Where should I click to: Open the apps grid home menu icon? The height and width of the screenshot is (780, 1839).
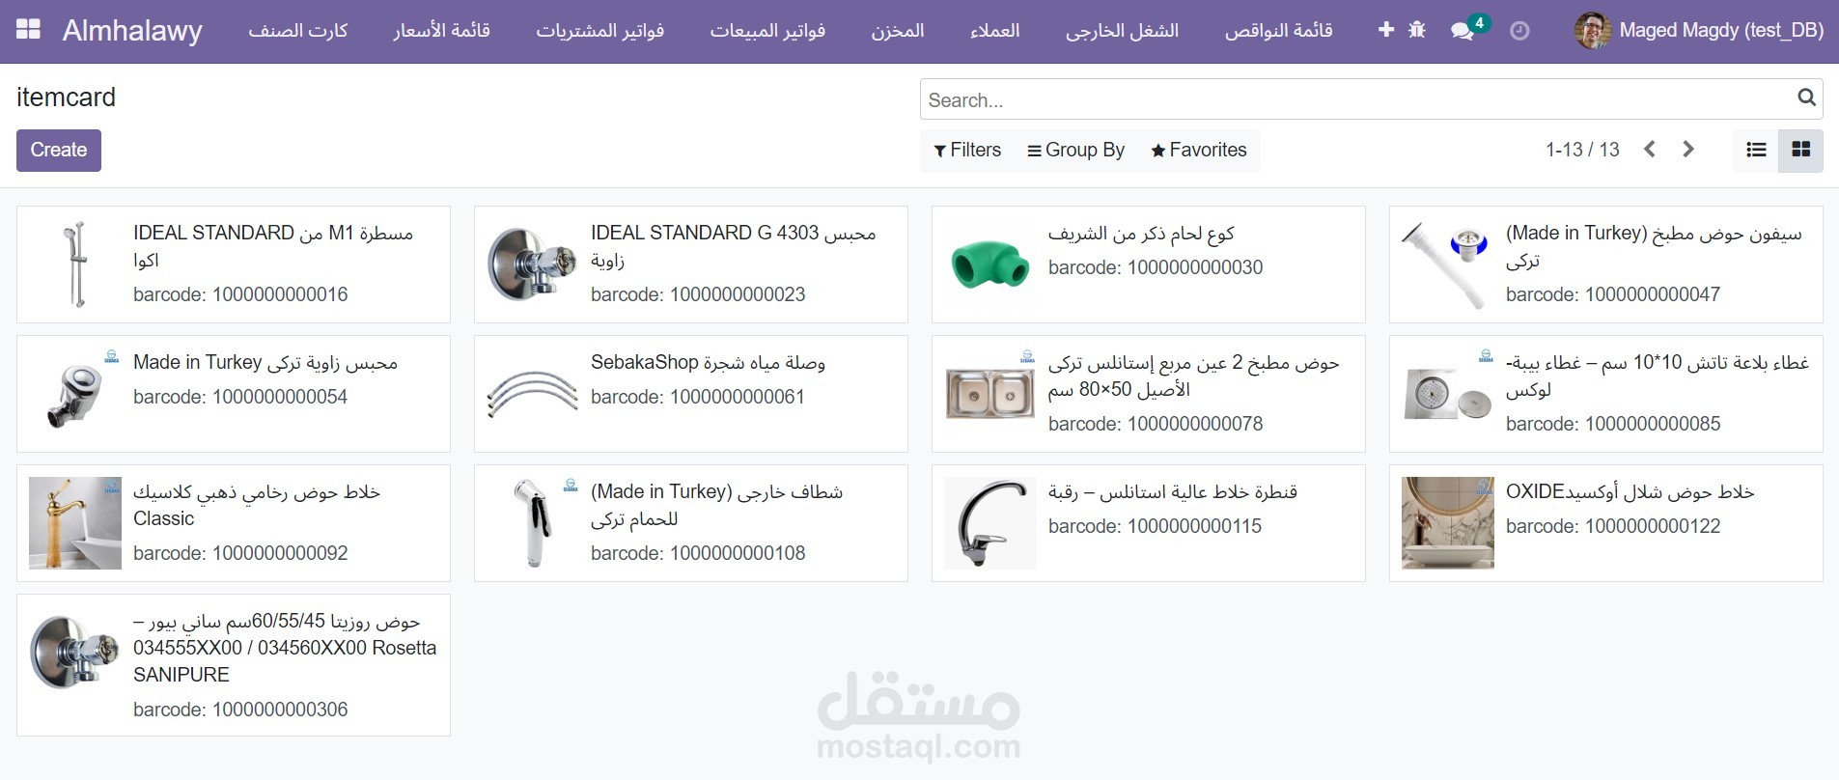click(x=28, y=30)
